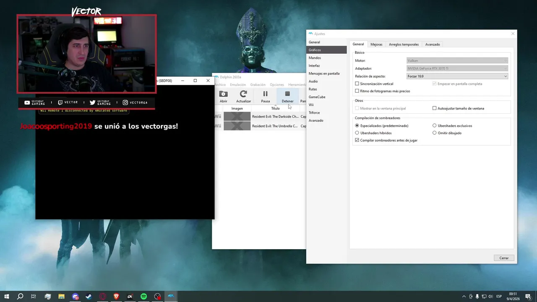Enable Autoajustar tamaño de ventana
Screen dimensions: 537x302
[x=435, y=108]
